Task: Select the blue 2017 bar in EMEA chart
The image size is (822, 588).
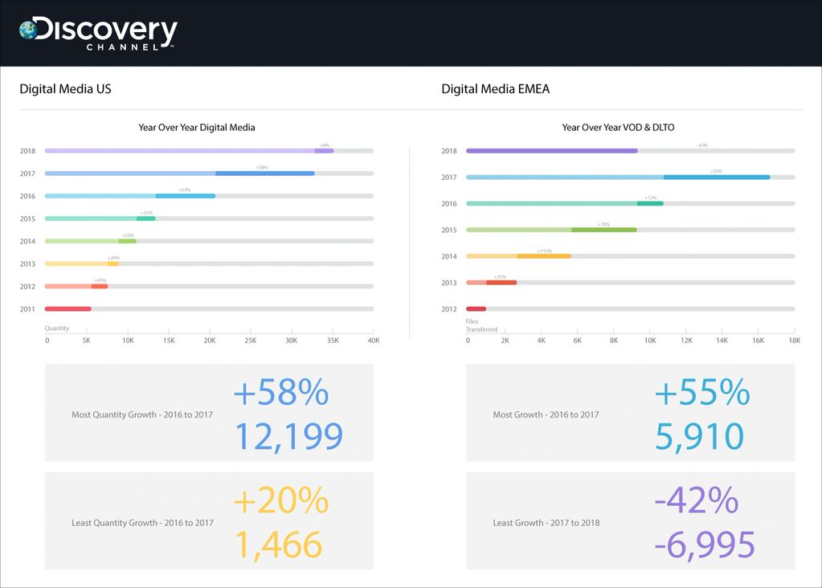Action: 618,178
